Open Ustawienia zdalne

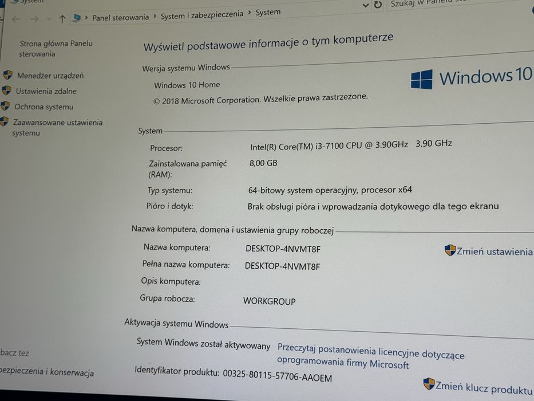[46, 91]
